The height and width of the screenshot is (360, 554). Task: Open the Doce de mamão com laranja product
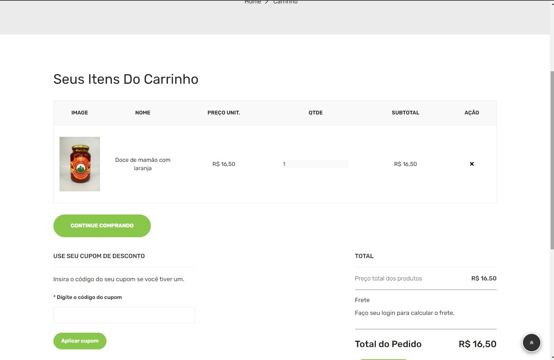(142, 164)
